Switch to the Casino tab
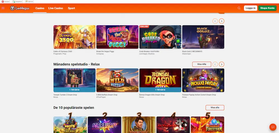The width and height of the screenshot is (279, 133). [x=40, y=8]
